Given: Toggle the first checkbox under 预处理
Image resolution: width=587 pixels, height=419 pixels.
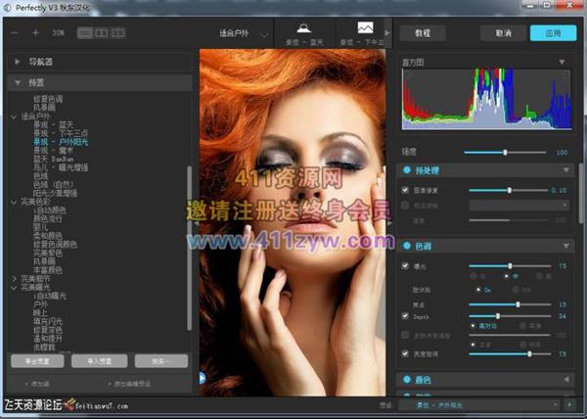Looking at the screenshot, I should (406, 190).
